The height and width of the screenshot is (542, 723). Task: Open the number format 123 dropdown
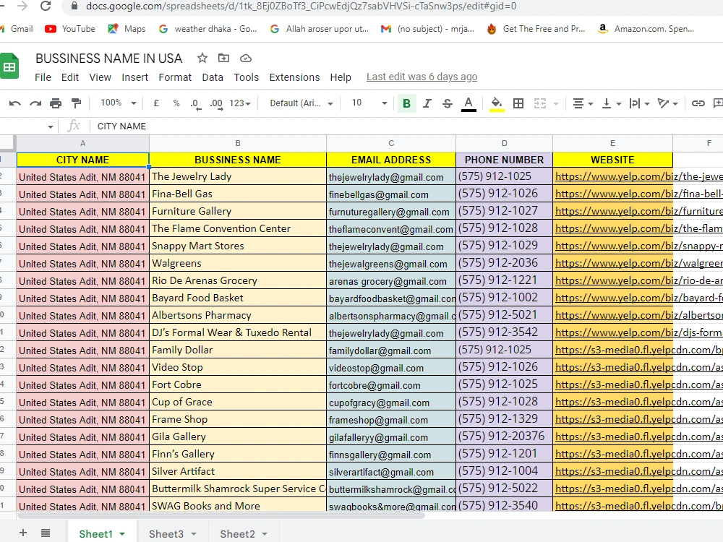[x=240, y=103]
